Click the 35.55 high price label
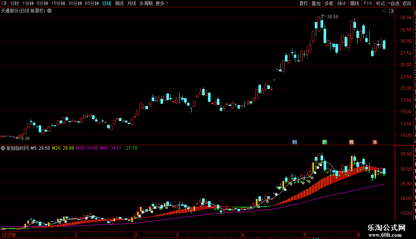Viewport: 416px width, 239px height. (332, 17)
